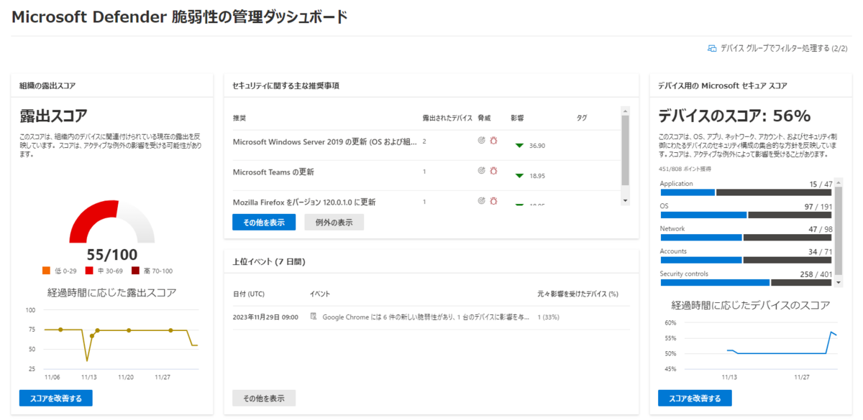Viewport: 863px width, 420px height.
Task: Sort by タグ column header
Action: 582,118
